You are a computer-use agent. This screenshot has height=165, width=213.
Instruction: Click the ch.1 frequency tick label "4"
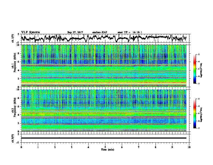tap(19, 70)
